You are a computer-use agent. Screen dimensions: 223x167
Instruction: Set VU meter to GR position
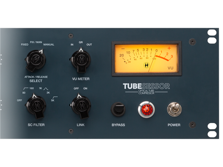pos(81,43)
